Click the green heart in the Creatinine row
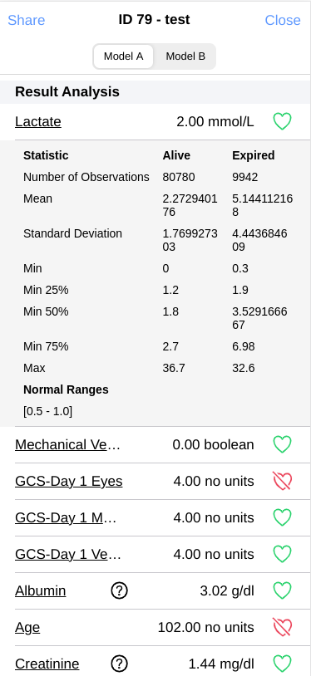The image size is (311, 676). 283,664
